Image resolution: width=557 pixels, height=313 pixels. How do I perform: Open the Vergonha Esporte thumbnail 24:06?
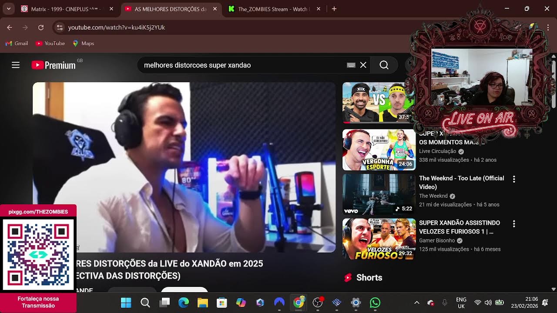tap(379, 150)
